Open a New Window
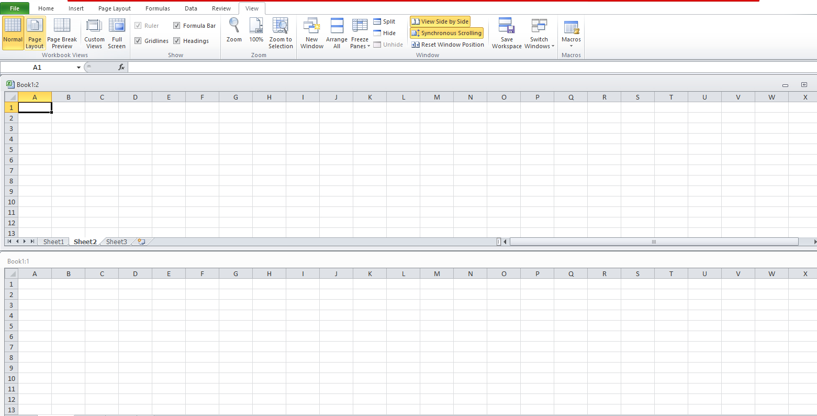817x416 pixels. point(312,33)
